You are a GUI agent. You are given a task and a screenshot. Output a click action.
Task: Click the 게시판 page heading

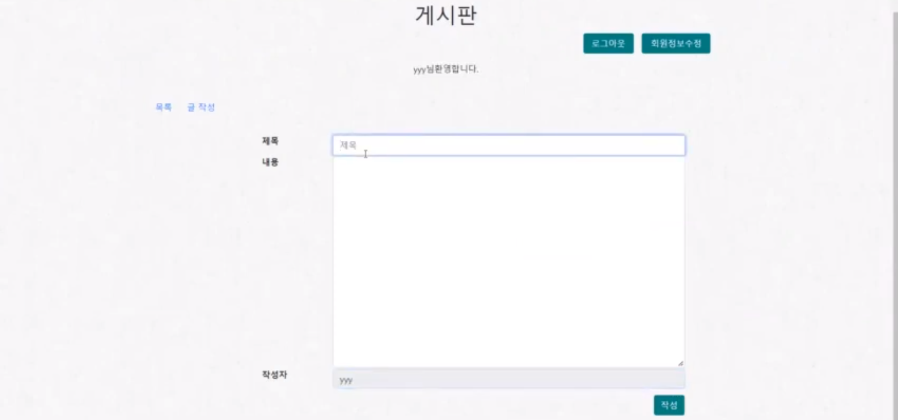coord(446,15)
